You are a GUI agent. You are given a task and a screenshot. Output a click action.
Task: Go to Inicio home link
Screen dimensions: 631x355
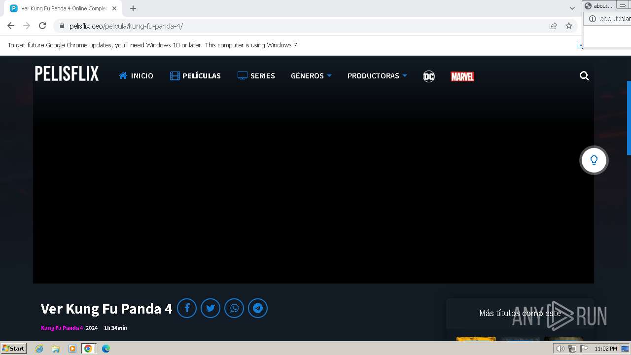tap(136, 76)
